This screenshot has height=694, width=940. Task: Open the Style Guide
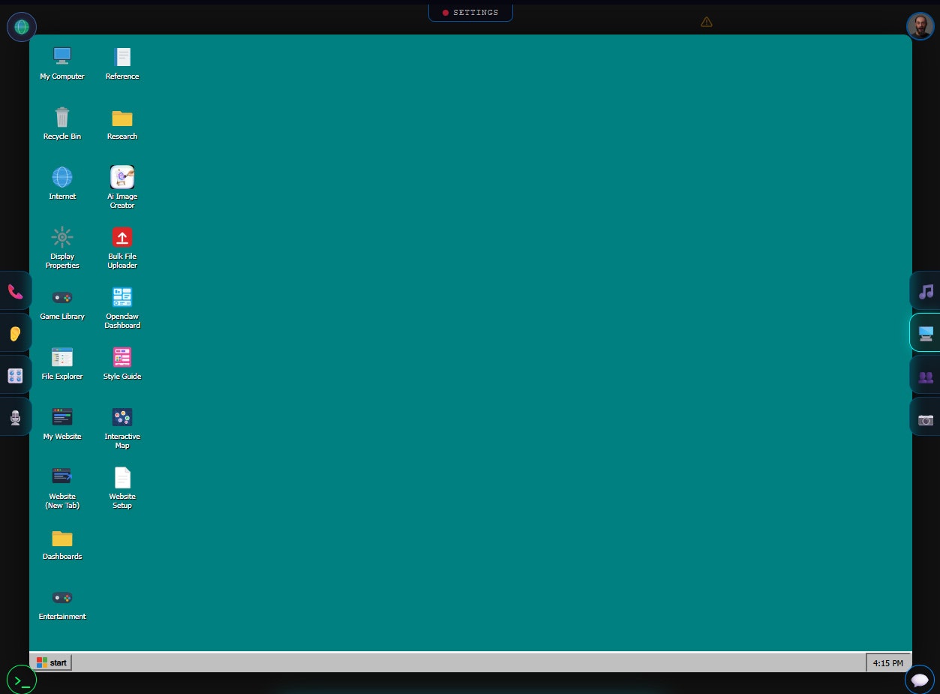click(x=122, y=357)
